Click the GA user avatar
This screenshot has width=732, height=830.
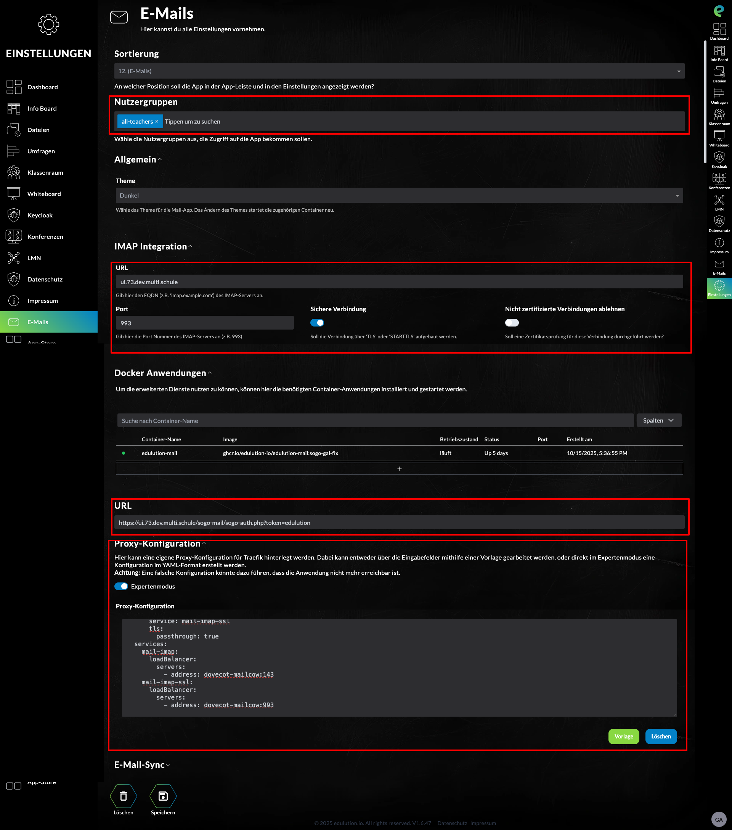point(719,819)
